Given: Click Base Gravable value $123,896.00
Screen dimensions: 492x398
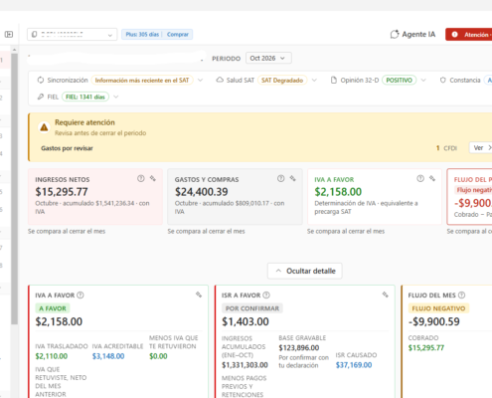Looking at the screenshot, I should 299,348.
